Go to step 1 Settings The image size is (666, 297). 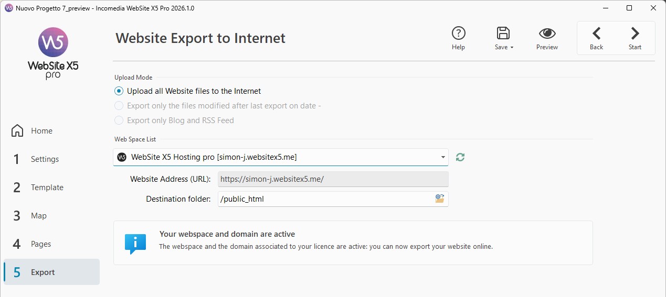(x=51, y=159)
